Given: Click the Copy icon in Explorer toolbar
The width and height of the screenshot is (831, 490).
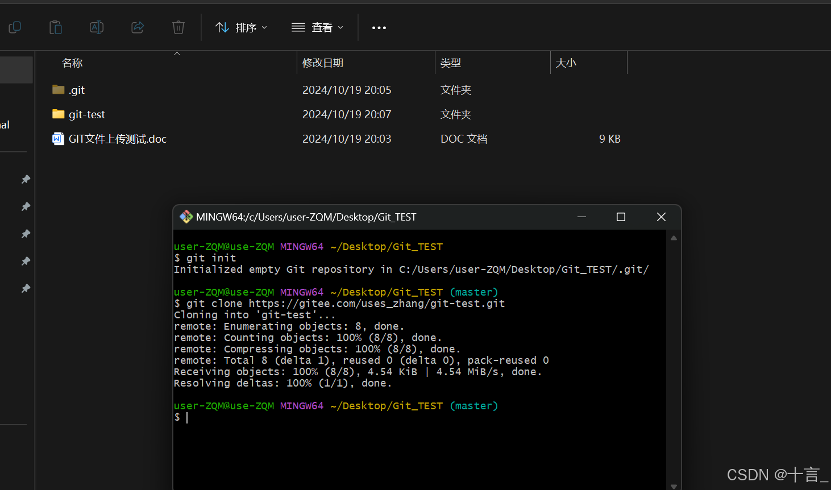Looking at the screenshot, I should (15, 27).
